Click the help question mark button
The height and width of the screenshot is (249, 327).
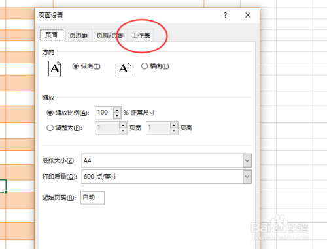226,15
